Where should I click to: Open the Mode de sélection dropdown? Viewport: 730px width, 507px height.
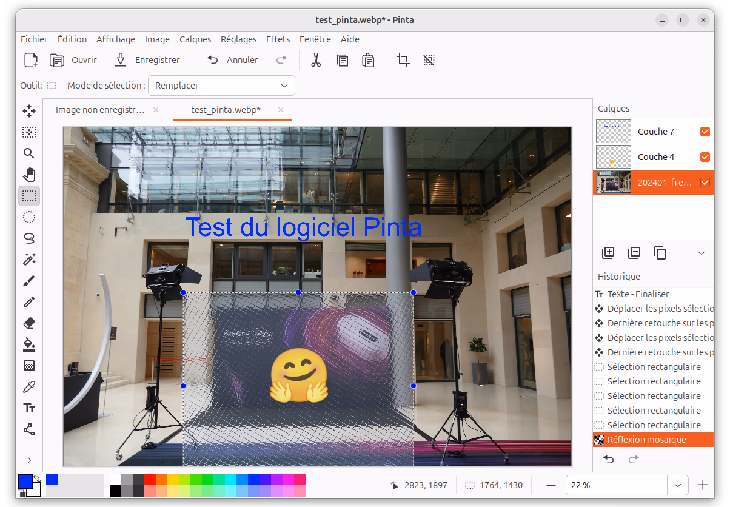pyautogui.click(x=221, y=86)
